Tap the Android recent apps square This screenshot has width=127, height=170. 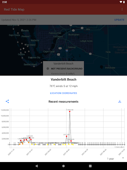tap(90, 166)
